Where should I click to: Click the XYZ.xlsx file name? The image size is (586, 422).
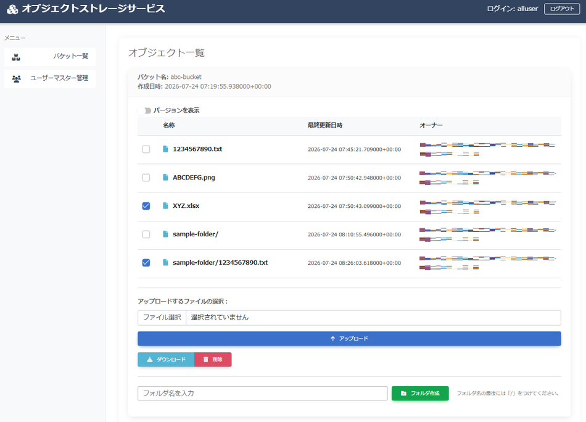[x=186, y=206]
